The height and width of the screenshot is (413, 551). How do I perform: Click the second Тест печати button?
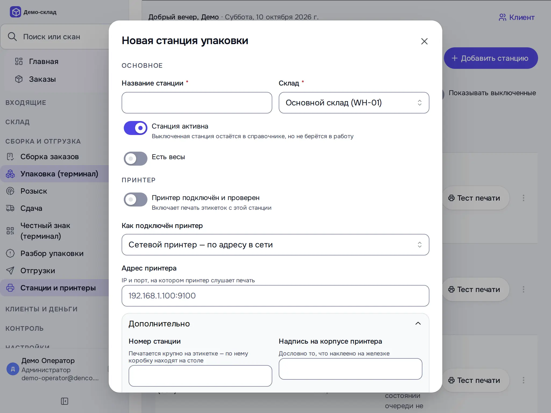(476, 290)
